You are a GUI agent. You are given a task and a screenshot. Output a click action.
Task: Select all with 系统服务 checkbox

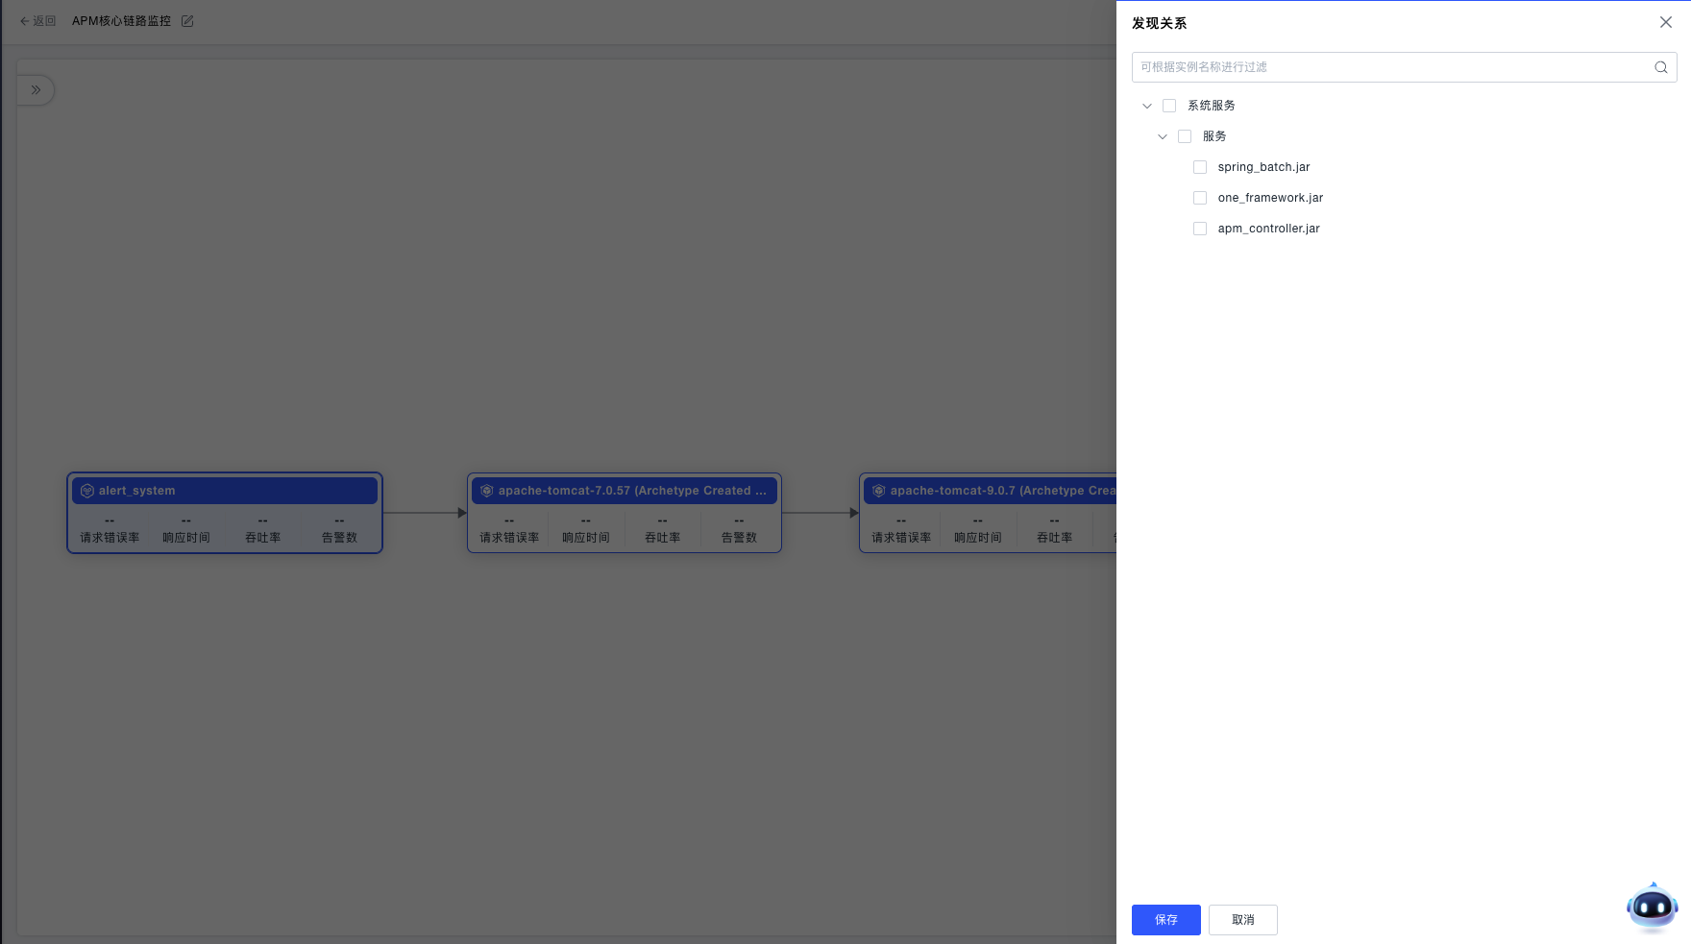point(1168,106)
